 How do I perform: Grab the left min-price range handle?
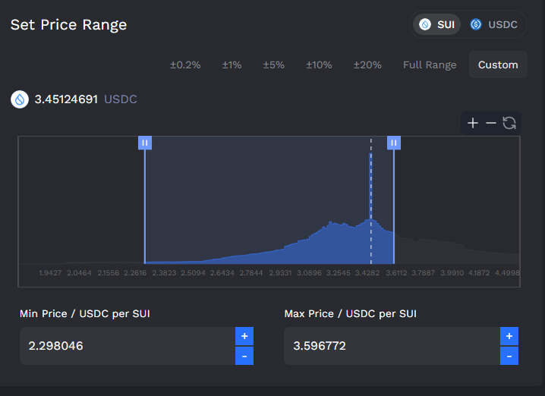[145, 143]
